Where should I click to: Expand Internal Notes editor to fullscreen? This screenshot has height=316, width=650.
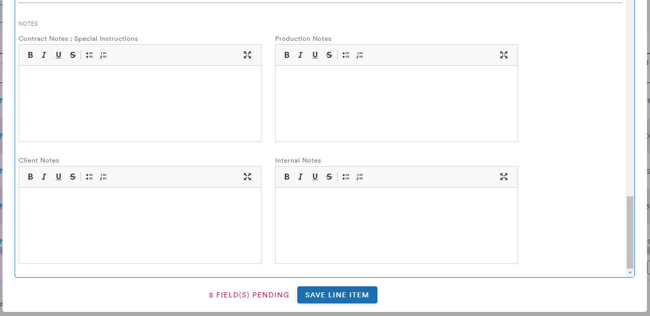click(504, 177)
